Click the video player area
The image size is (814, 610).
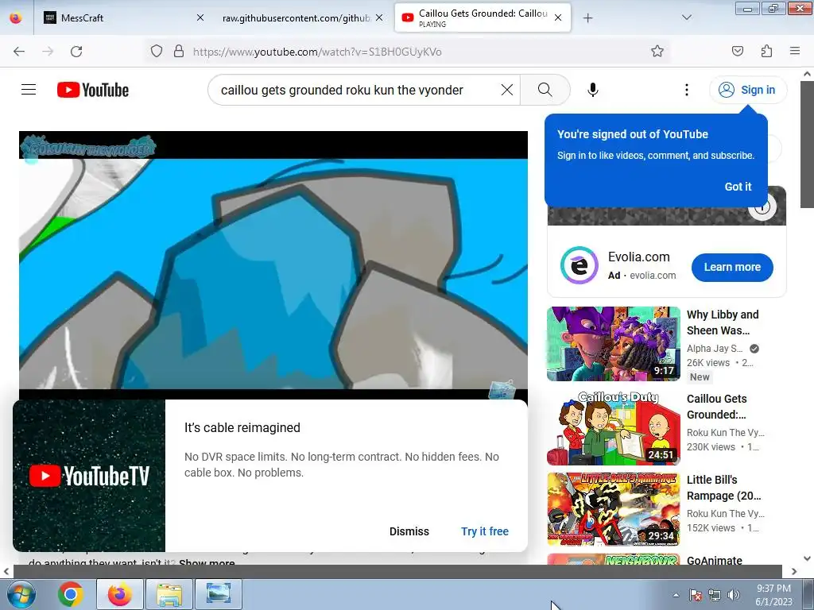click(273, 264)
